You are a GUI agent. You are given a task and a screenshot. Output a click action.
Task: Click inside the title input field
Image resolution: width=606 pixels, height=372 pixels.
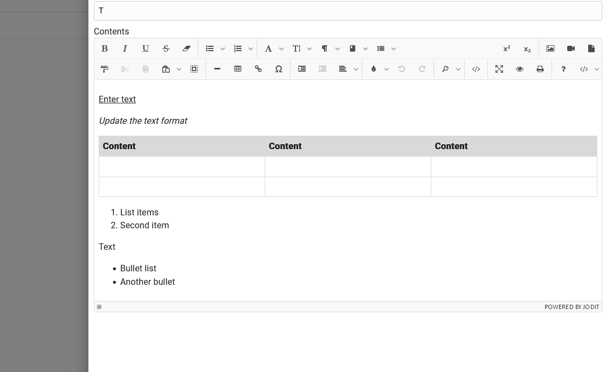pyautogui.click(x=348, y=11)
